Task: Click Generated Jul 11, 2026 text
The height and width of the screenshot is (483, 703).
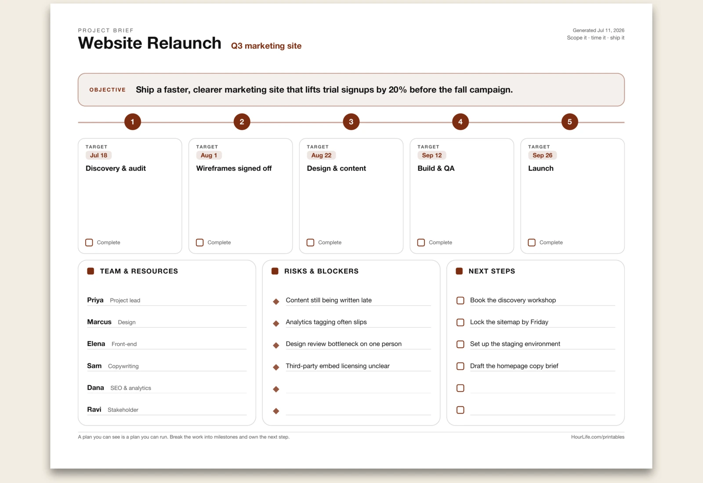Action: tap(598, 30)
